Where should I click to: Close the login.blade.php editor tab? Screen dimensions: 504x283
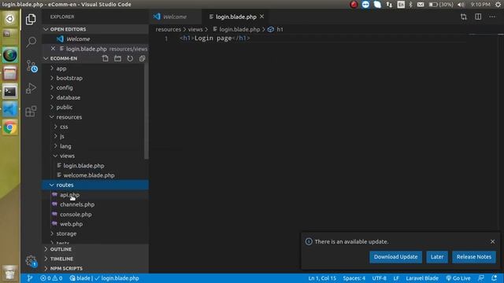(x=262, y=17)
